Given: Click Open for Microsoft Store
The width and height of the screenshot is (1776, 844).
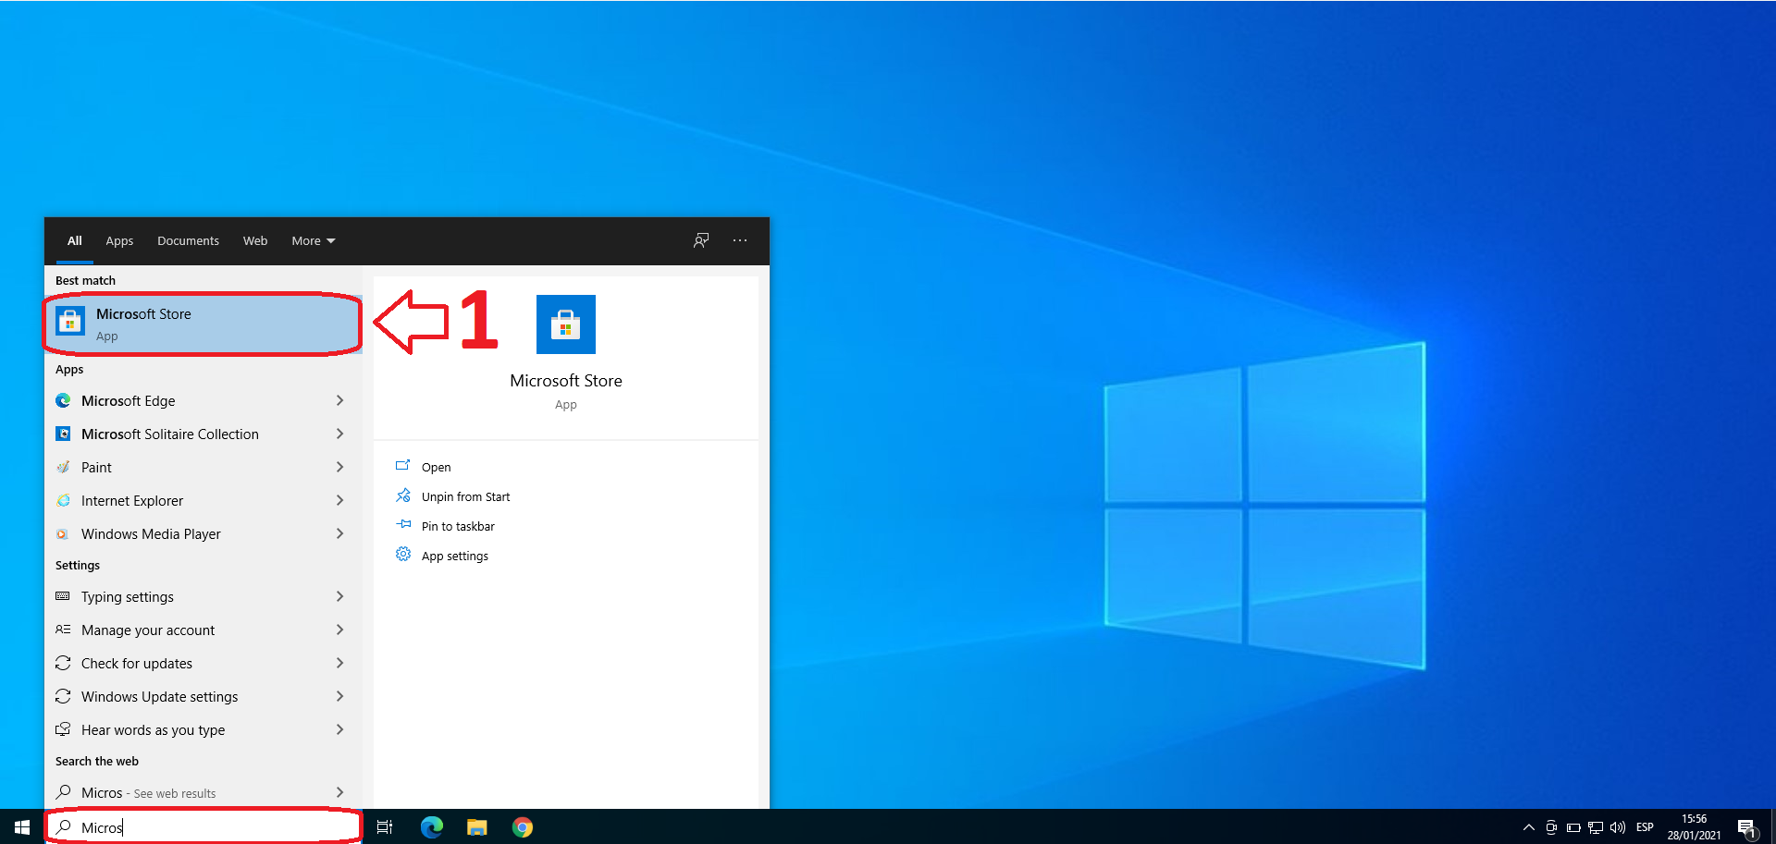Looking at the screenshot, I should [436, 467].
